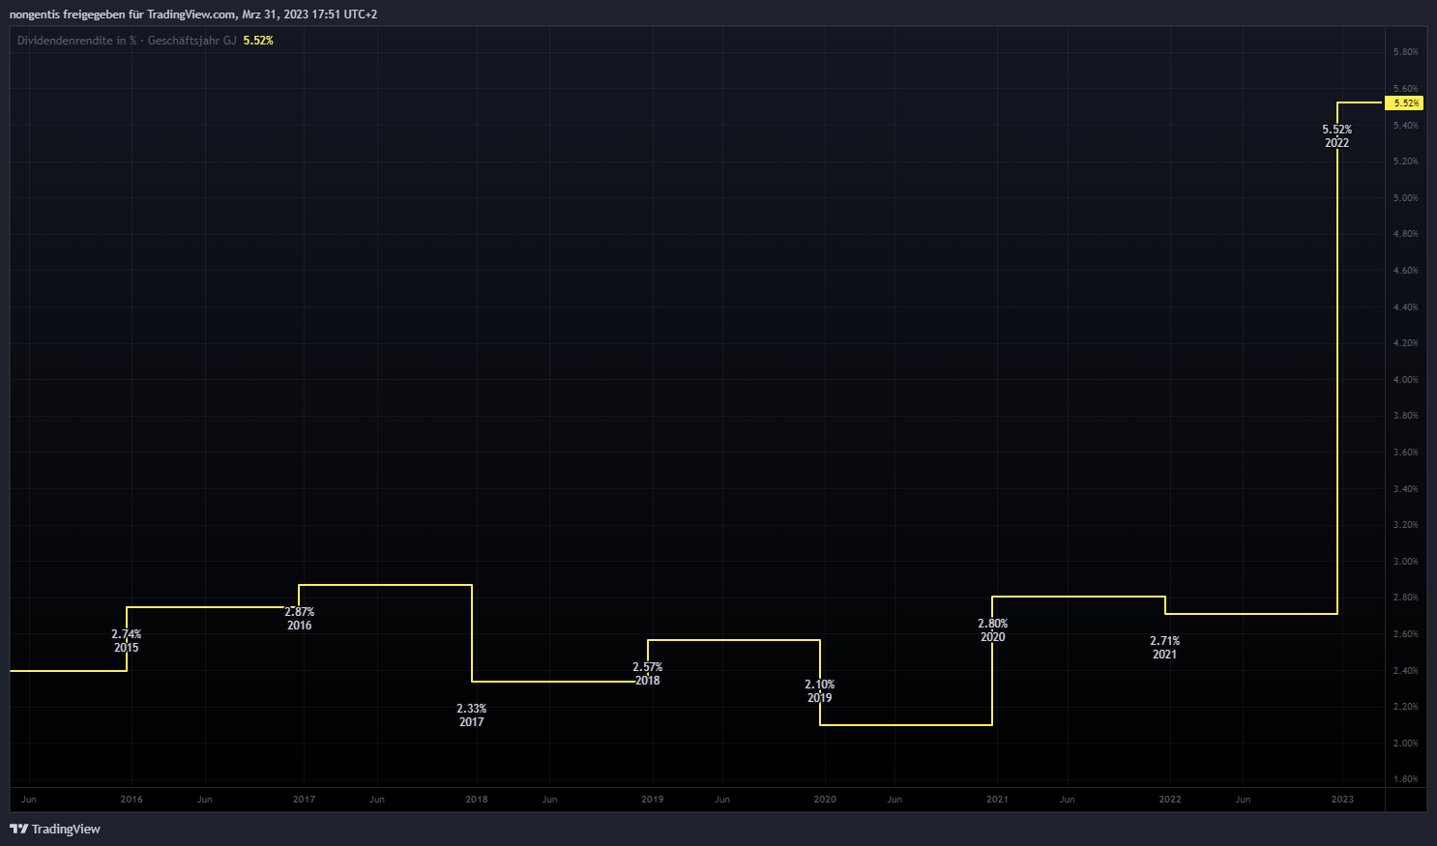Image resolution: width=1437 pixels, height=846 pixels.
Task: Click the 2.71% 2021 data label
Action: click(x=1165, y=648)
